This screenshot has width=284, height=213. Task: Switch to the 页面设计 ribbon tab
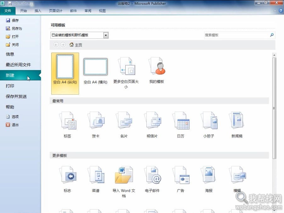click(56, 11)
